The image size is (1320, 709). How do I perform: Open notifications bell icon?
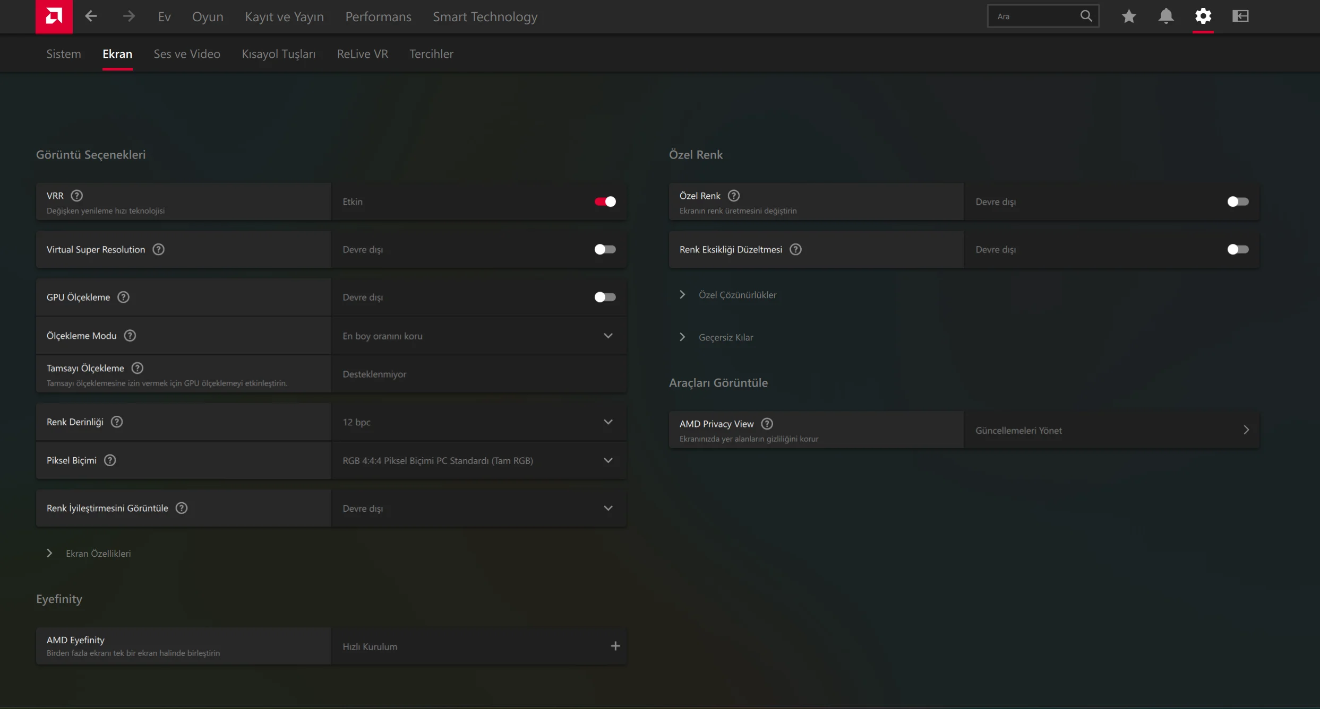point(1165,16)
